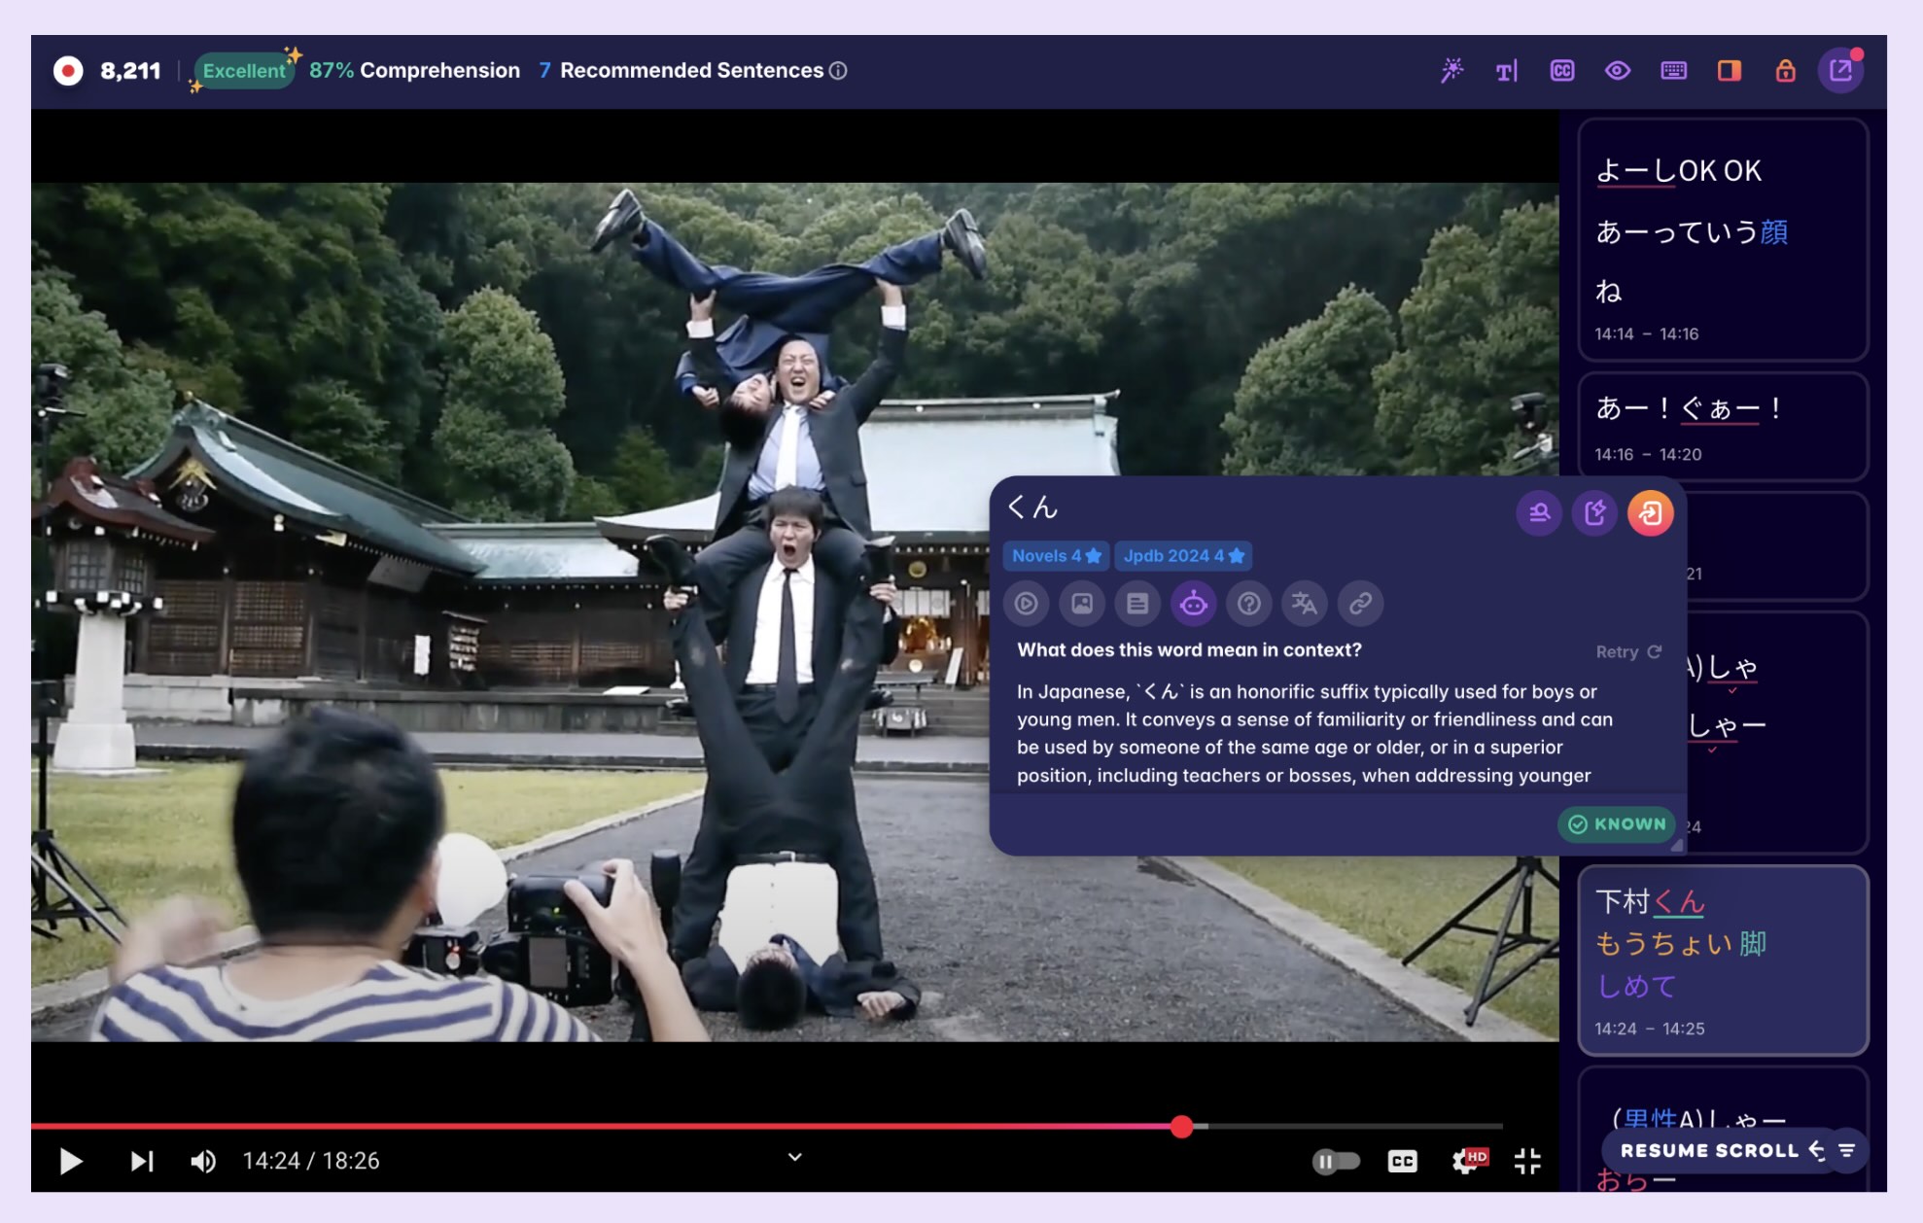Mark くん as Known
The width and height of the screenshot is (1923, 1223).
[1615, 823]
